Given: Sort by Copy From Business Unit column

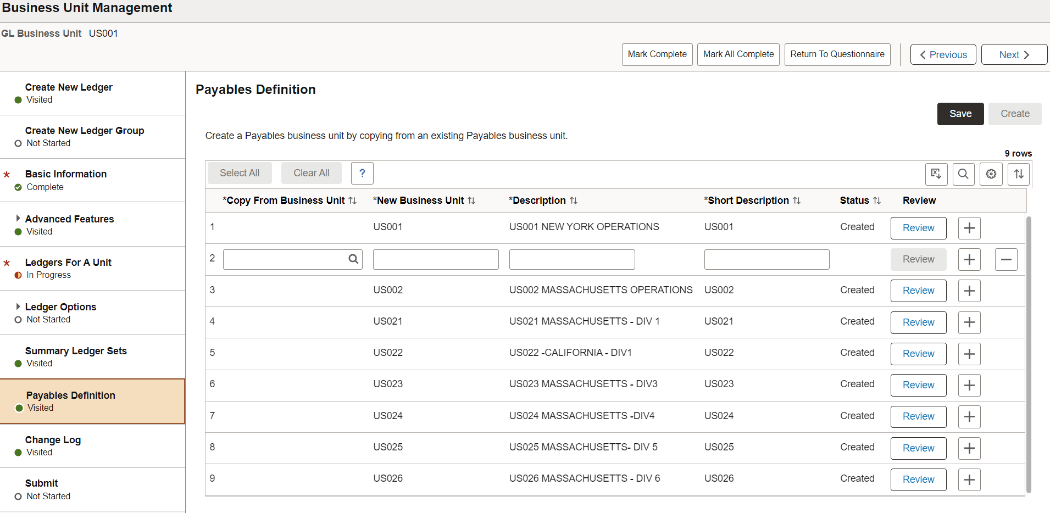Looking at the screenshot, I should point(353,201).
